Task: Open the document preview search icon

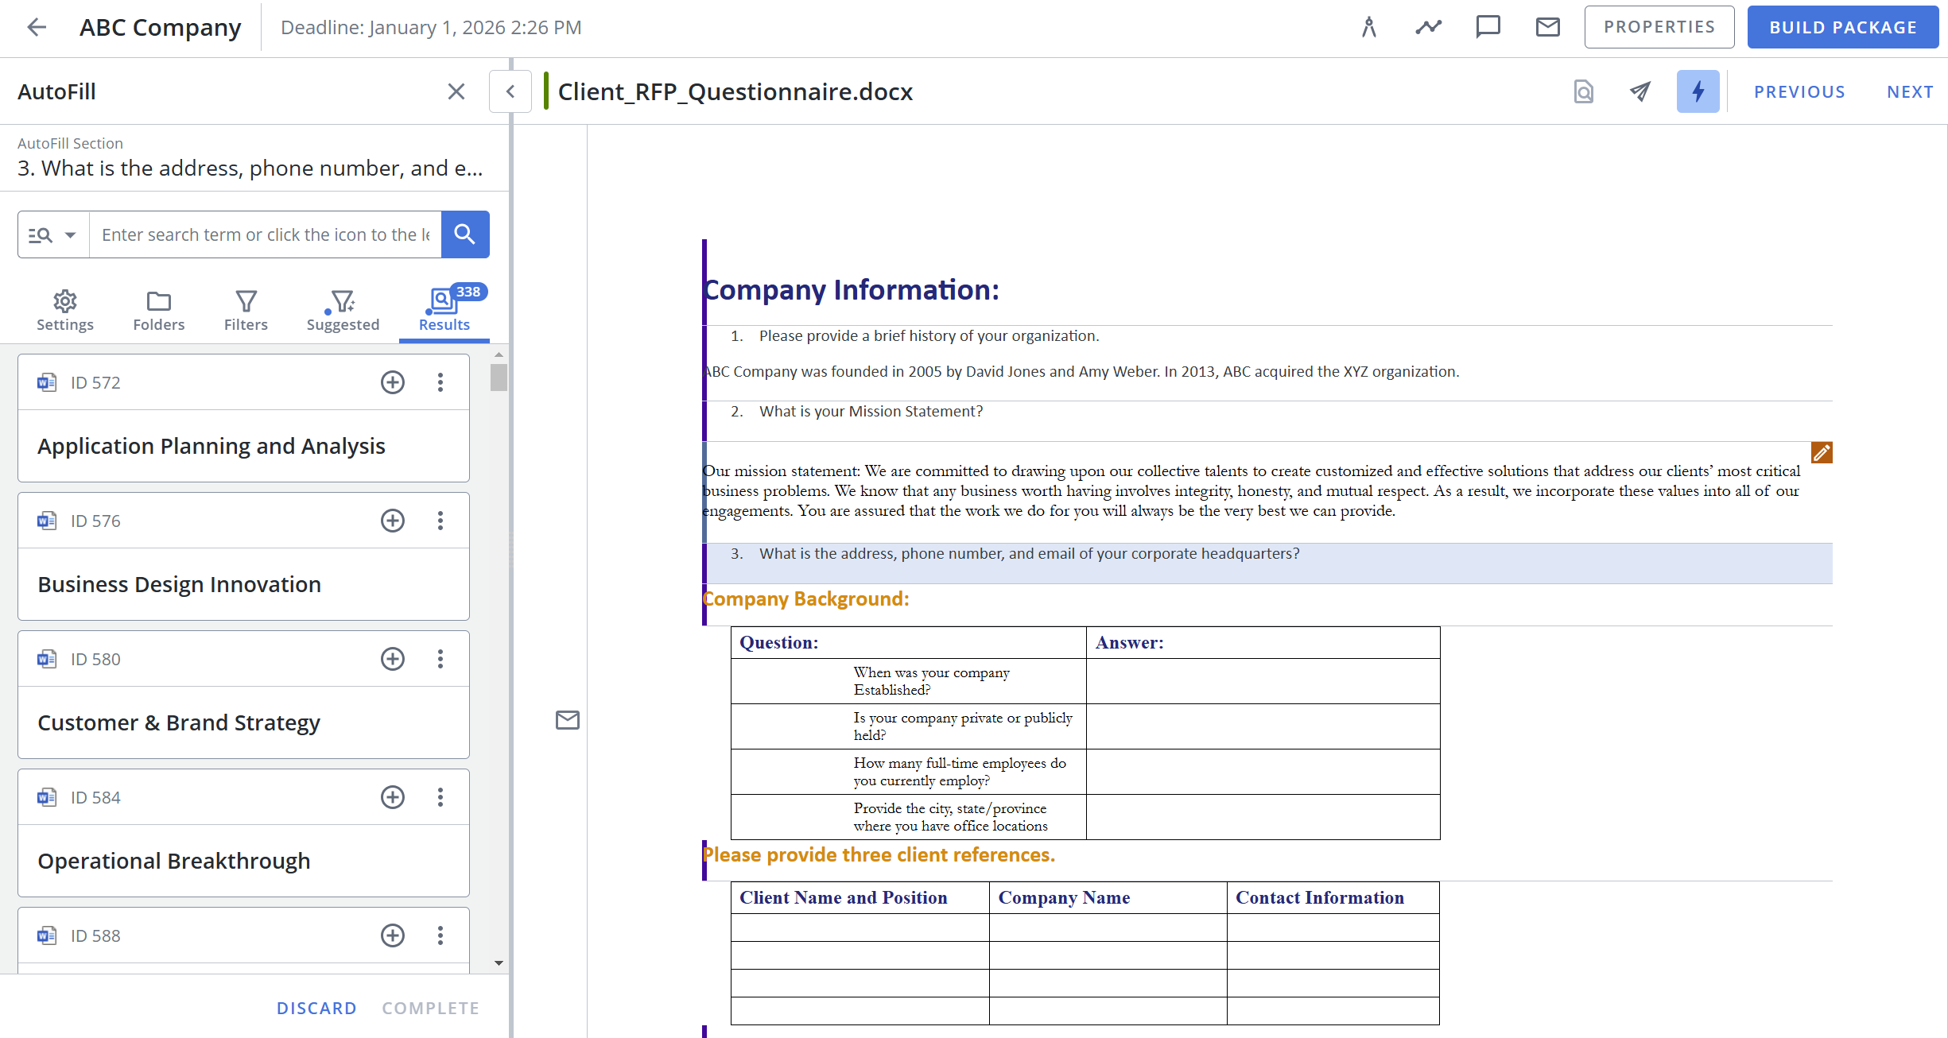Action: click(x=1583, y=91)
